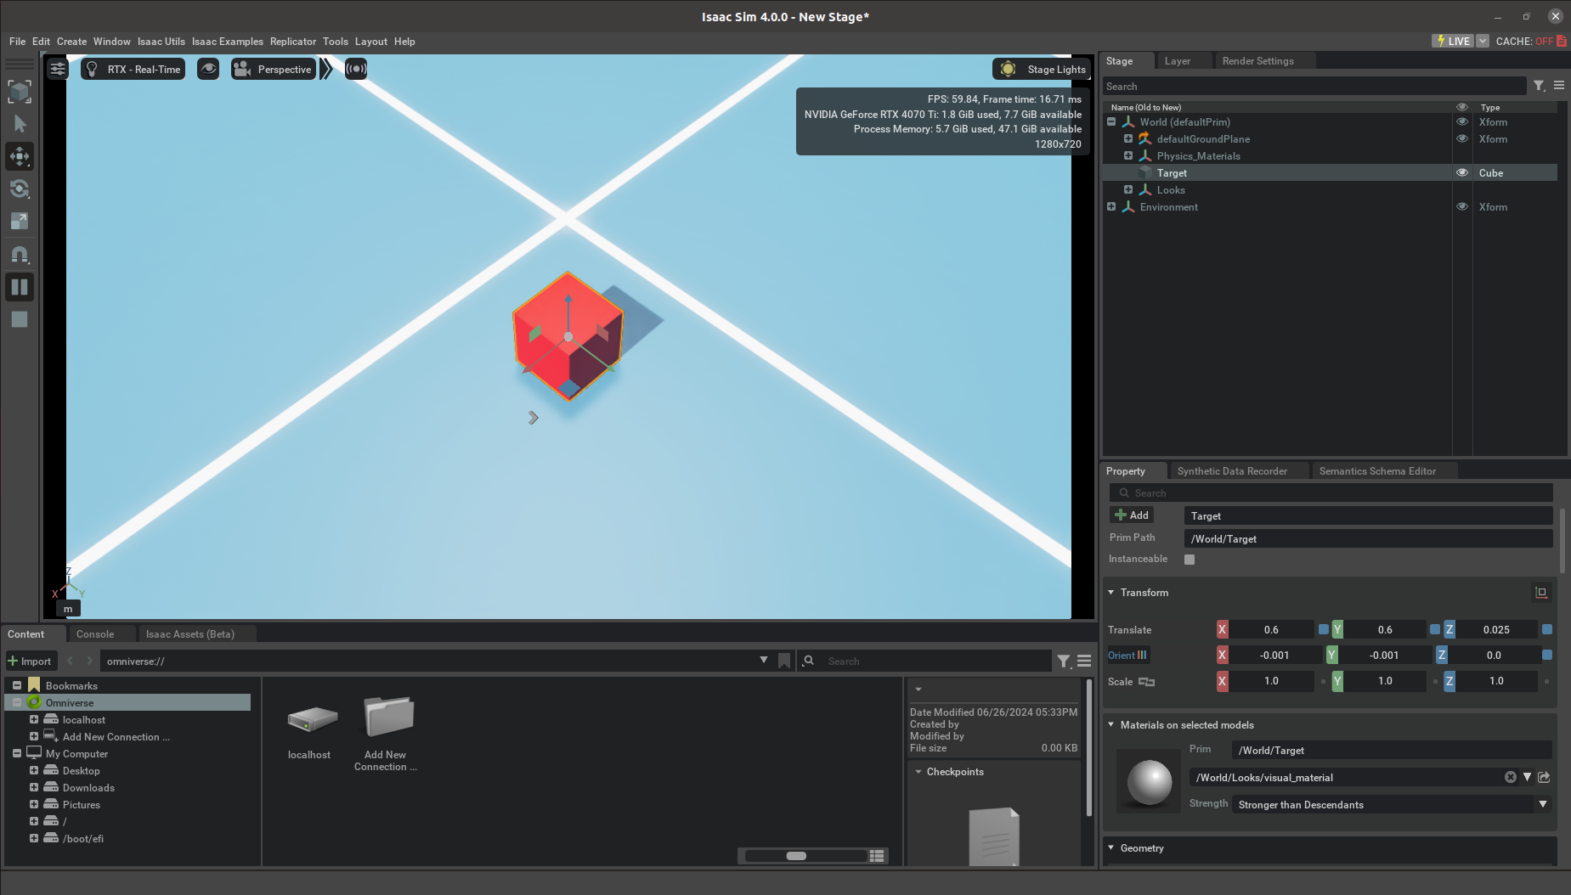The width and height of the screenshot is (1571, 895).
Task: Expand the Environment tree node
Action: (1111, 206)
